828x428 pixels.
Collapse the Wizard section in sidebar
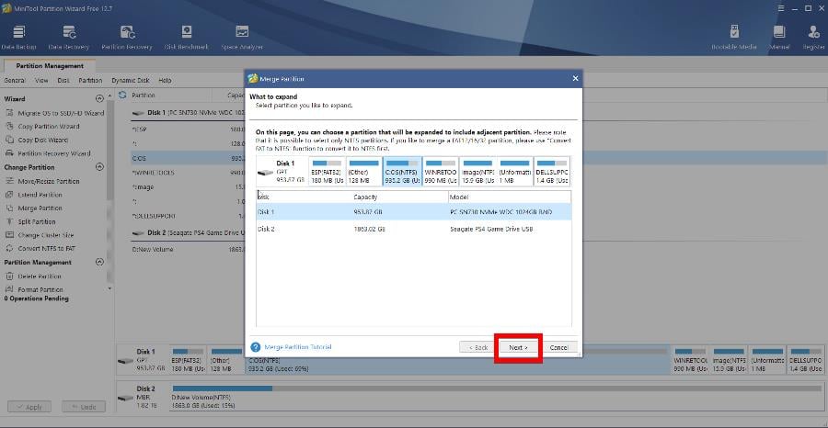tap(99, 98)
